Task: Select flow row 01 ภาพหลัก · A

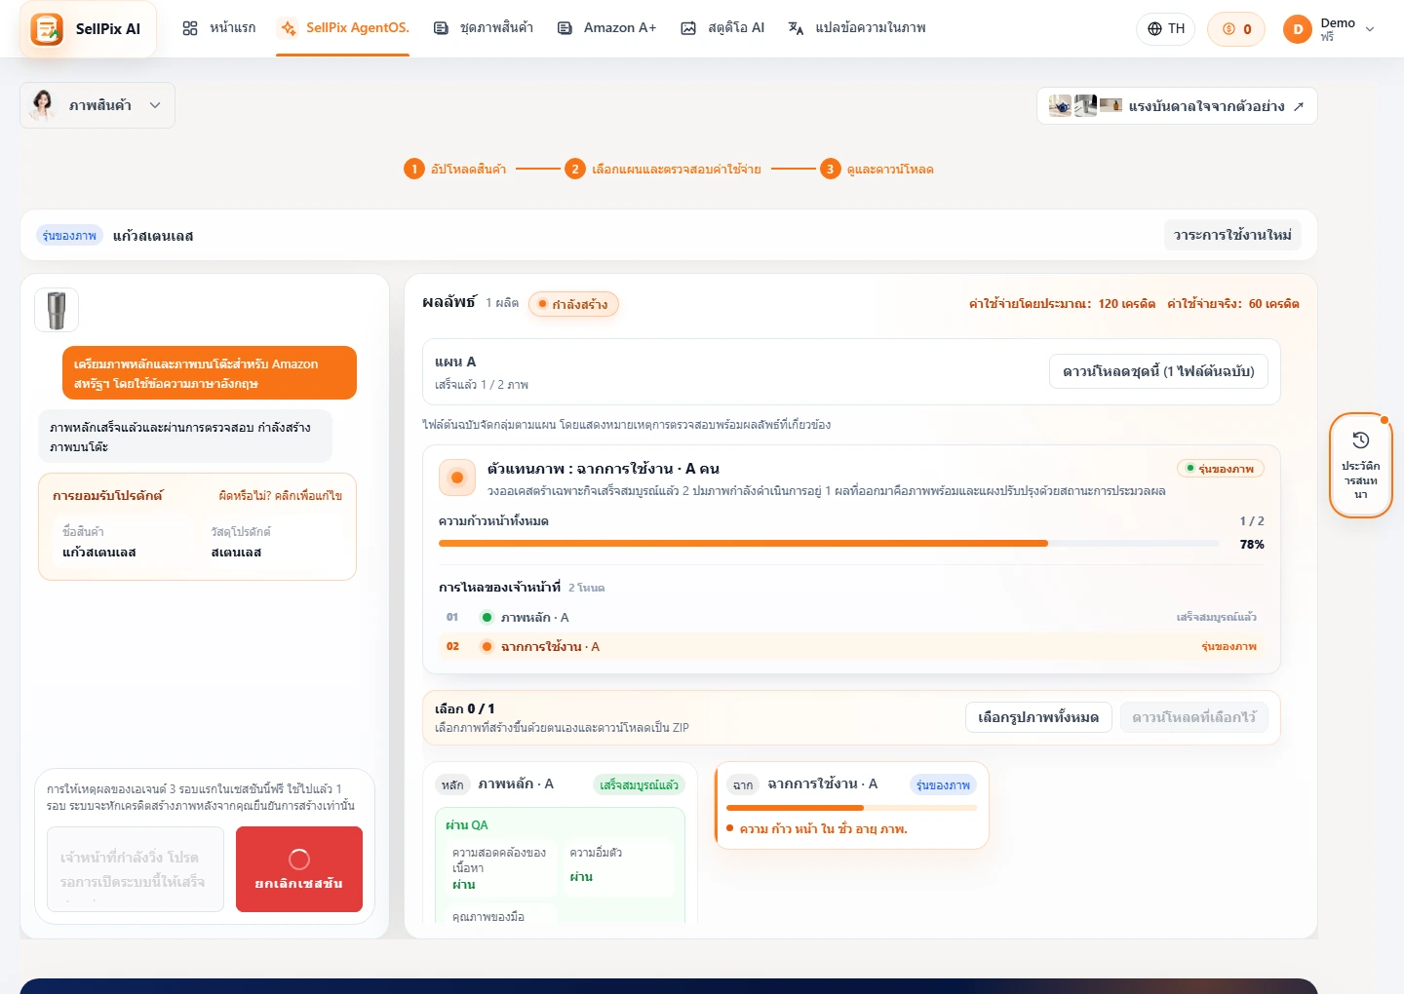Action: tap(851, 617)
